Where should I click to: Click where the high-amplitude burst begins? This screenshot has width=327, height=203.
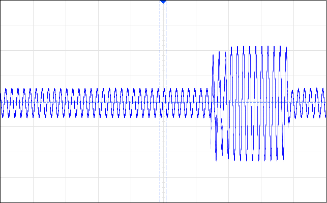pos(212,103)
